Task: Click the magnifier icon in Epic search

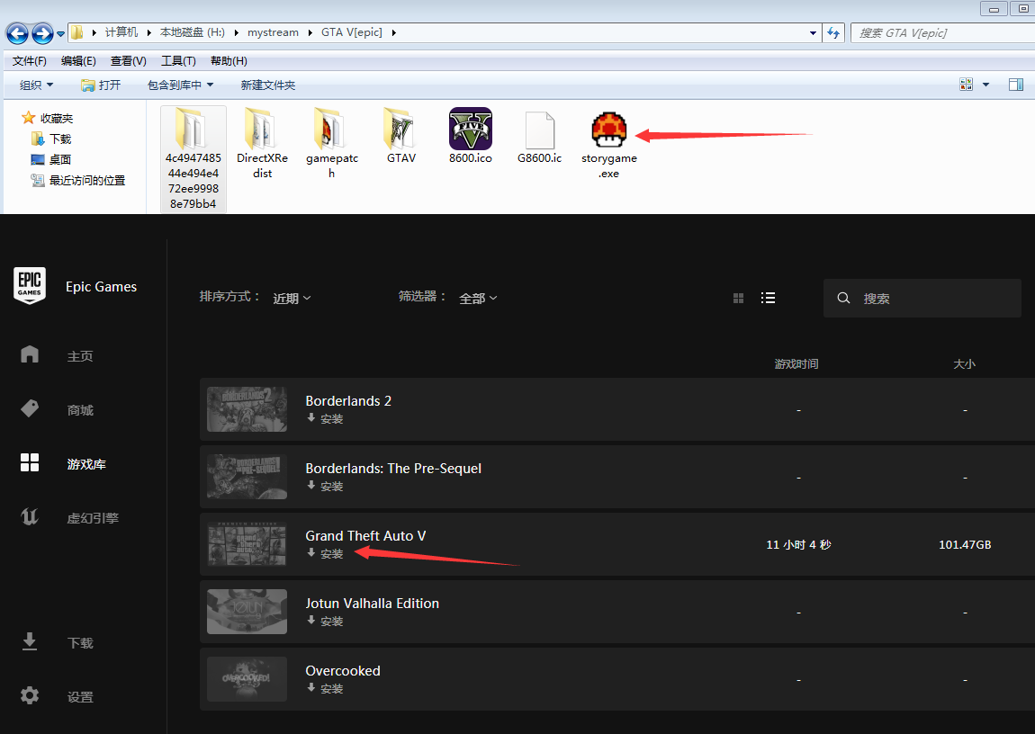Action: pyautogui.click(x=843, y=298)
